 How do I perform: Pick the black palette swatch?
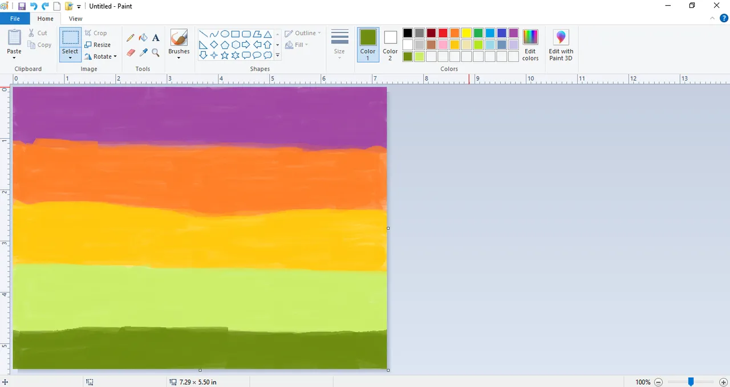(407, 33)
